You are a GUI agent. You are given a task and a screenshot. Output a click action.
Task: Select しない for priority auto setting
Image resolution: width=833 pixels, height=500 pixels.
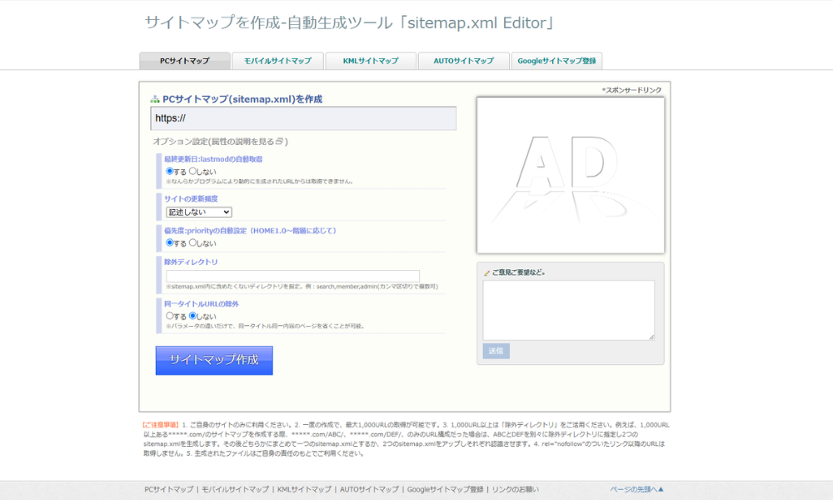(193, 243)
